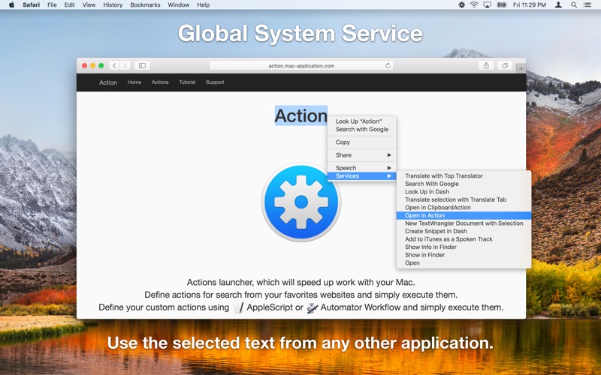Click the date and time display
601x375 pixels.
530,5
